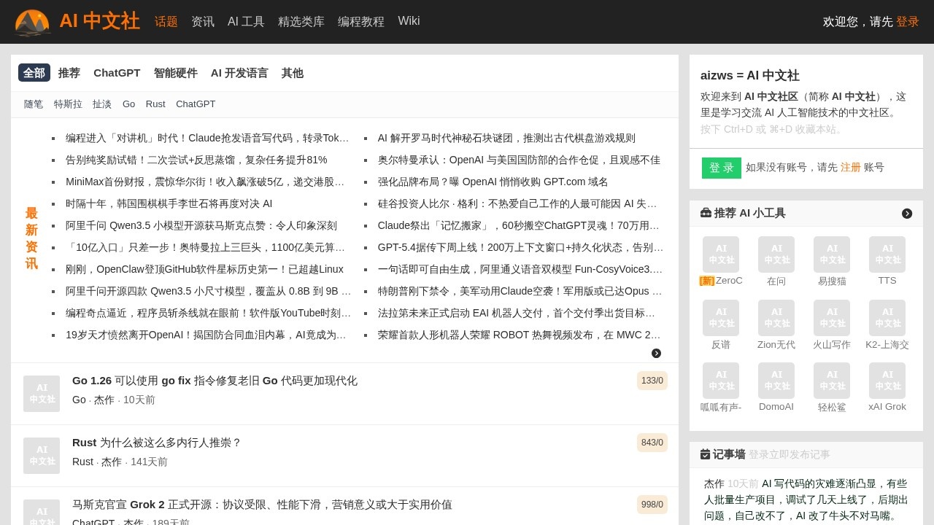
Task: Switch to the ChatGPT category tab
Action: (117, 73)
